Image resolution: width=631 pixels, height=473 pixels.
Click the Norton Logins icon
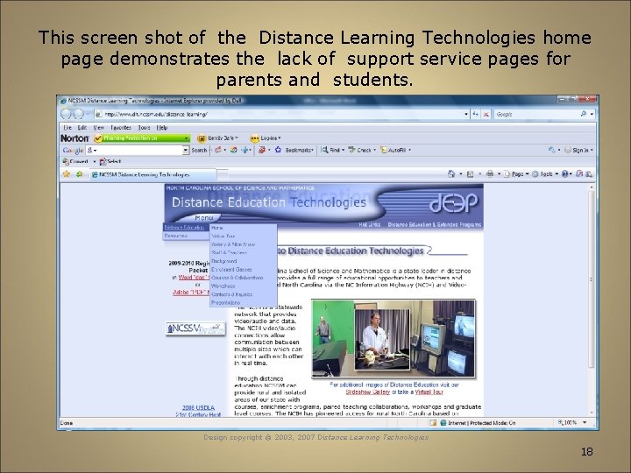point(254,138)
